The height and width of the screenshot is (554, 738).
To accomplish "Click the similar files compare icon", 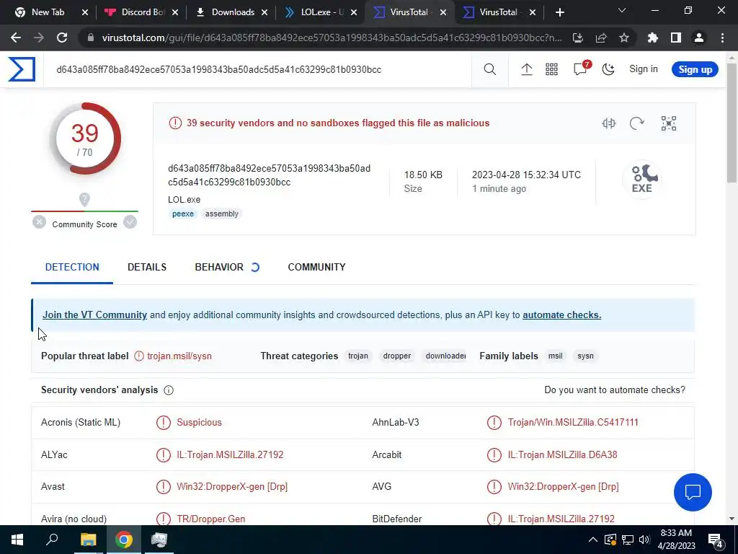I will tap(608, 123).
